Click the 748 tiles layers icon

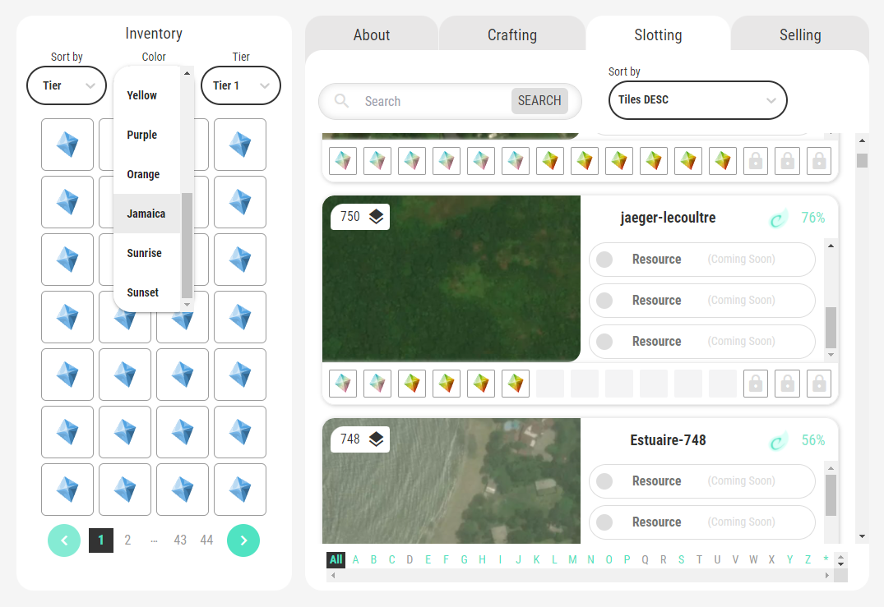point(376,439)
